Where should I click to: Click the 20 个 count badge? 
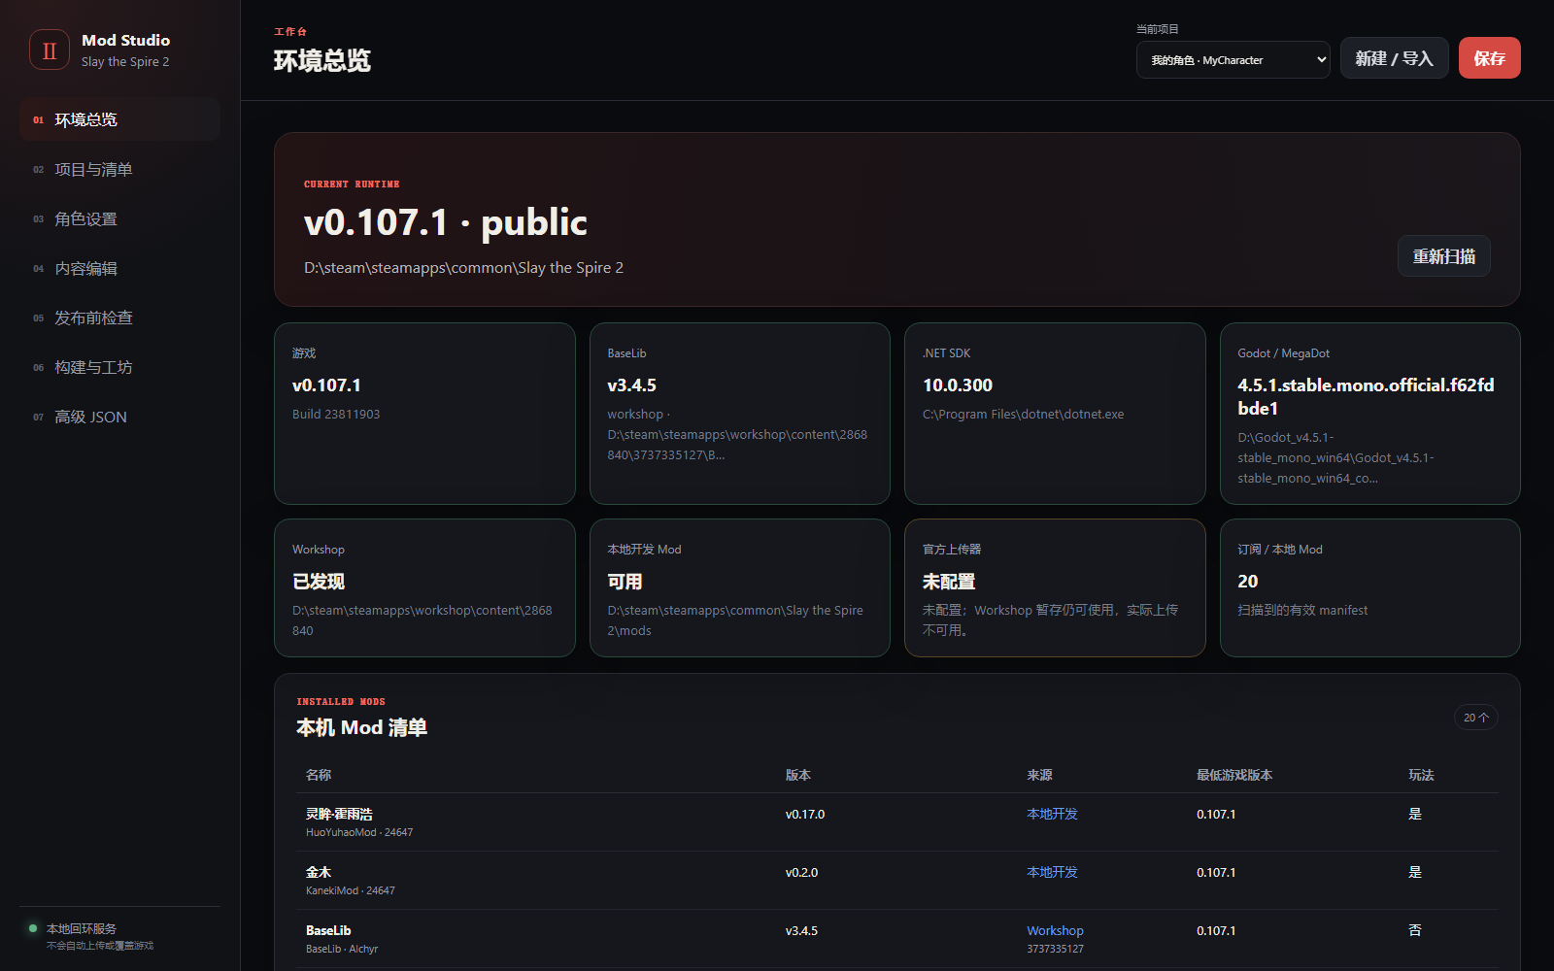1475,718
